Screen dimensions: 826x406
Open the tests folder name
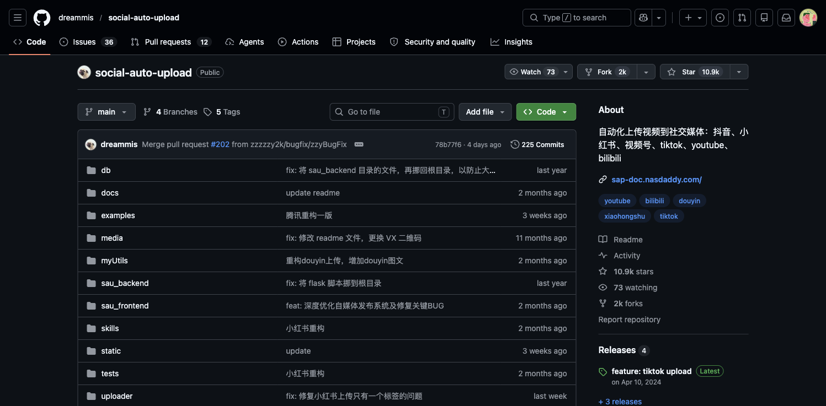coord(110,373)
